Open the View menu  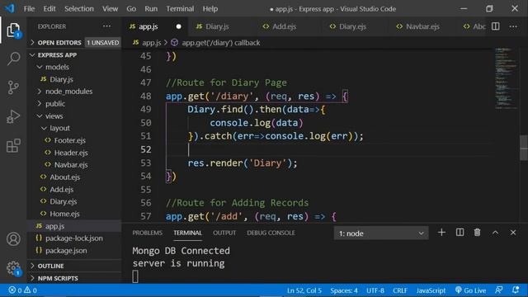click(110, 9)
